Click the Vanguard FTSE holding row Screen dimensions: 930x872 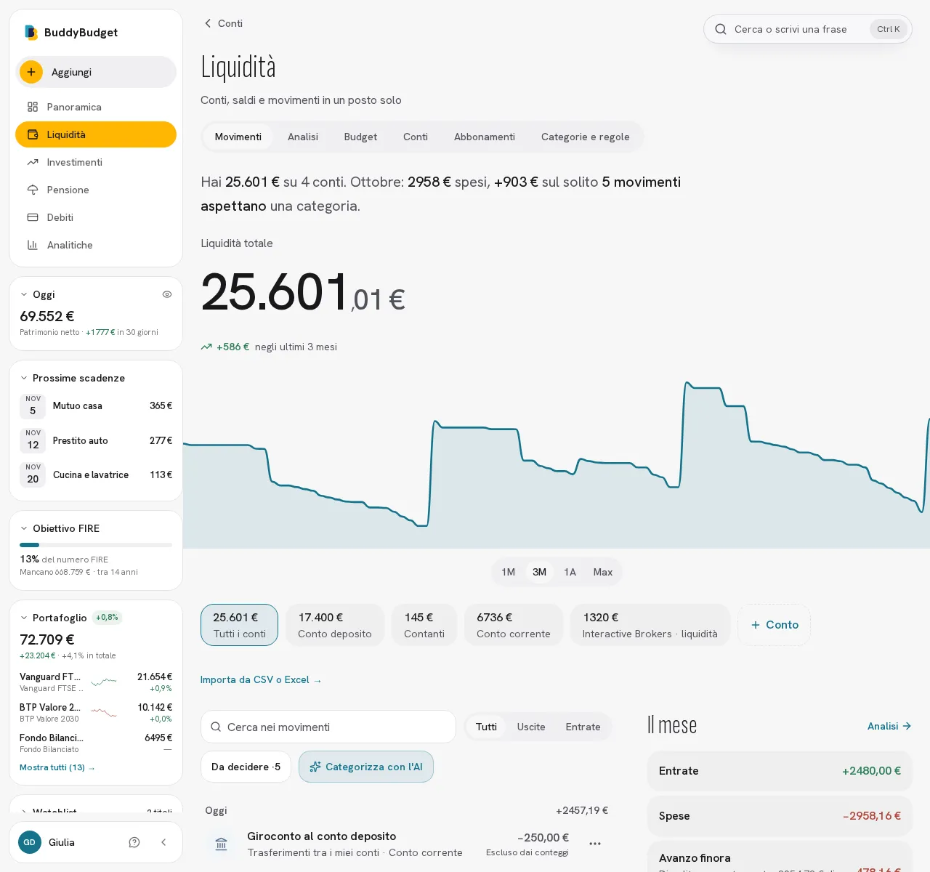click(x=96, y=682)
